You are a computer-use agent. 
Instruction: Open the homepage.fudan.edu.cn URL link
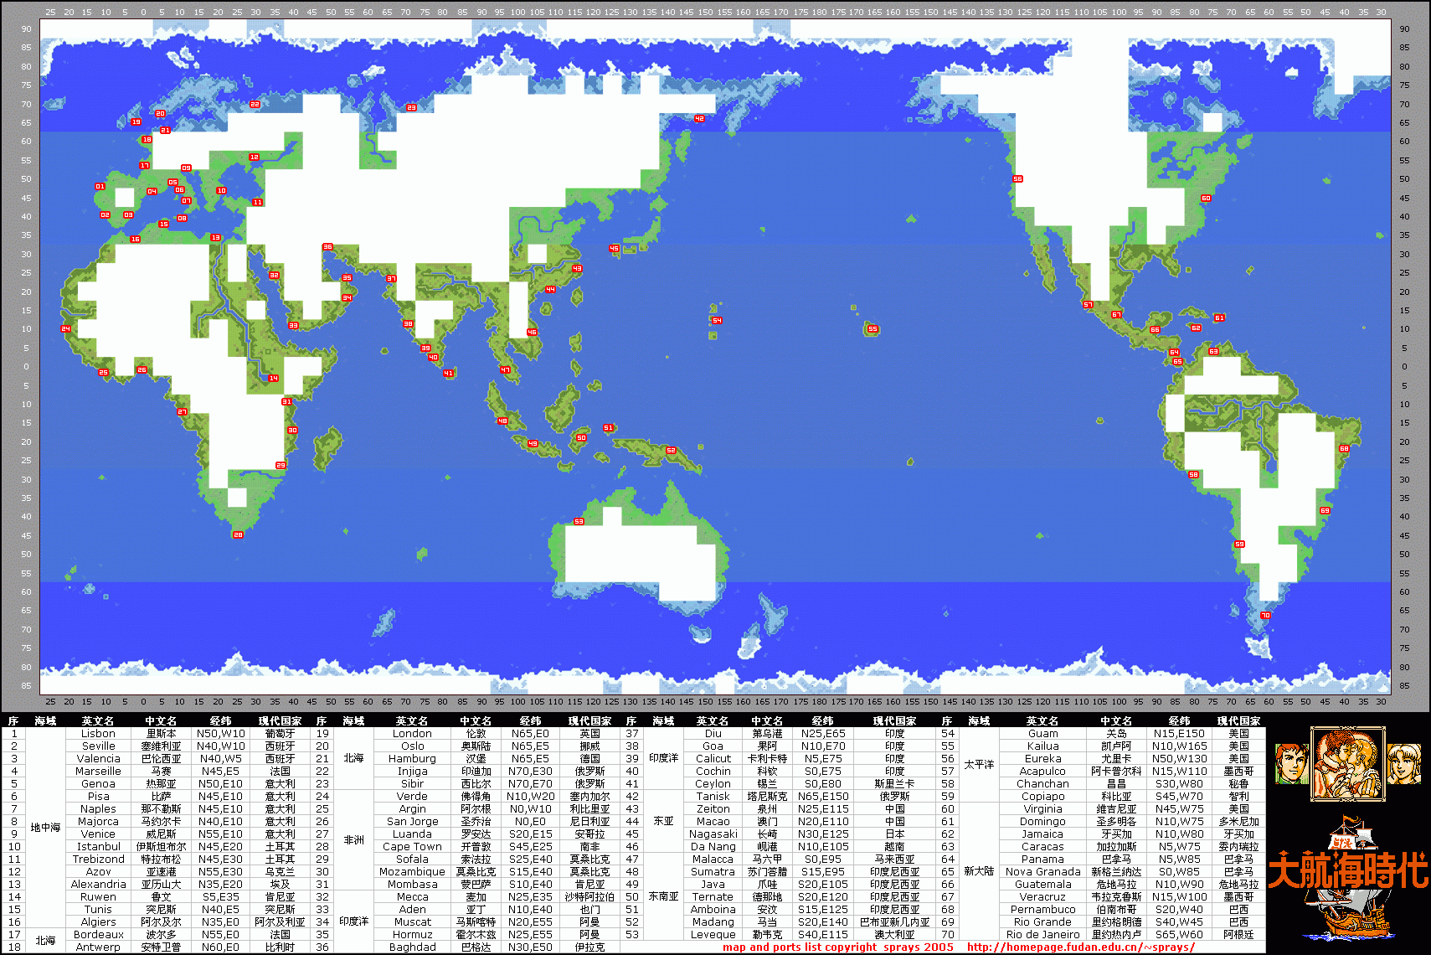coord(1080,947)
